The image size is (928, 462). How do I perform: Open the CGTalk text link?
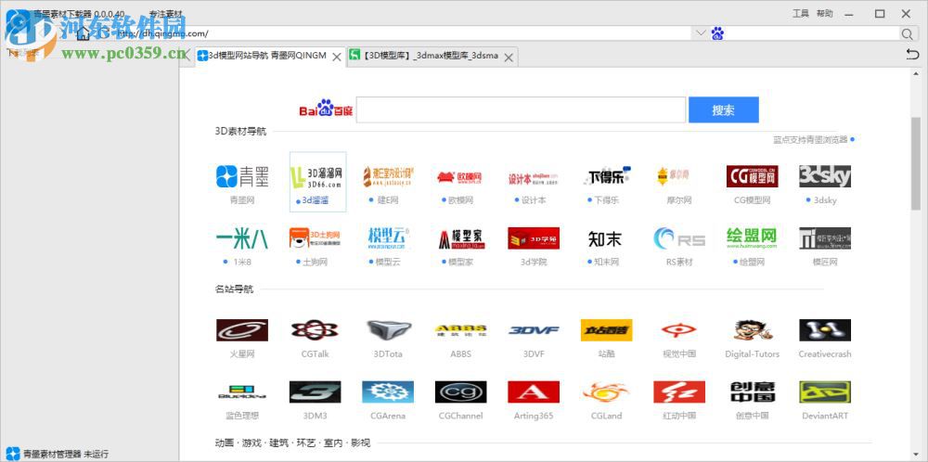click(x=315, y=353)
